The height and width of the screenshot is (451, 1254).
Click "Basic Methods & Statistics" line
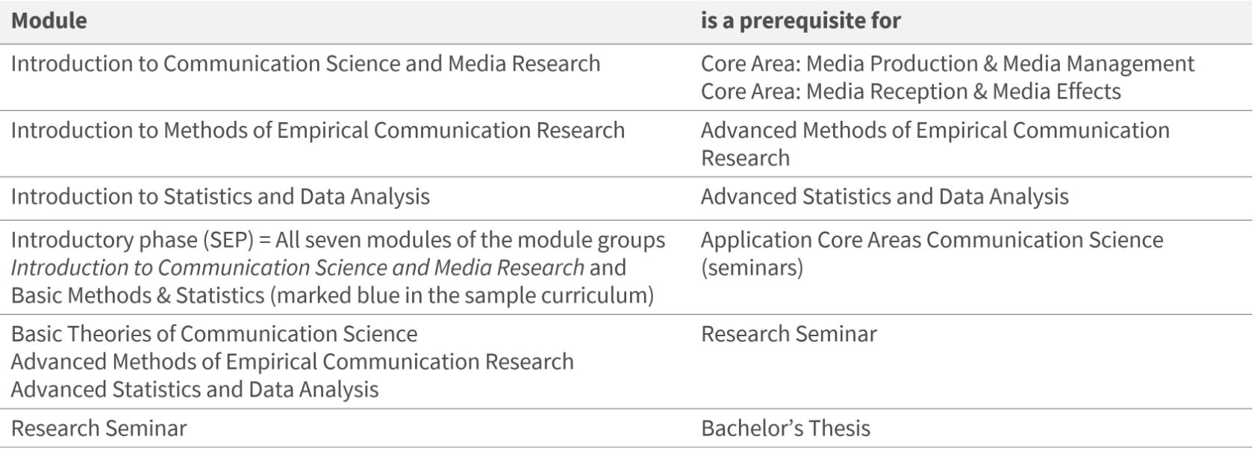pyautogui.click(x=138, y=295)
